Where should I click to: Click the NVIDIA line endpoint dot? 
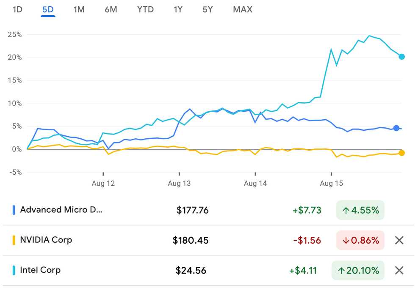point(401,153)
